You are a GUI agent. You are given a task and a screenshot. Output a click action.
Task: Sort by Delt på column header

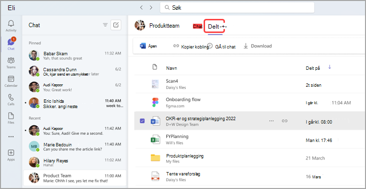(x=313, y=68)
